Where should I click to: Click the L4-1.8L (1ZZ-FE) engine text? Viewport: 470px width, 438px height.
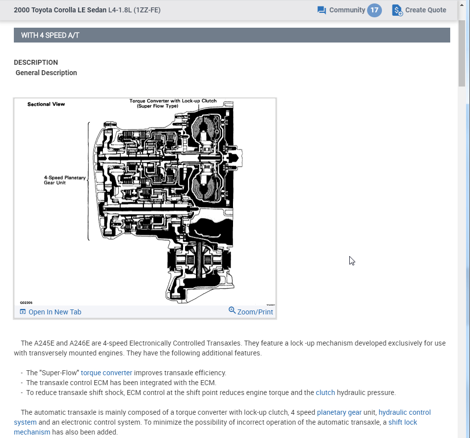pos(134,10)
